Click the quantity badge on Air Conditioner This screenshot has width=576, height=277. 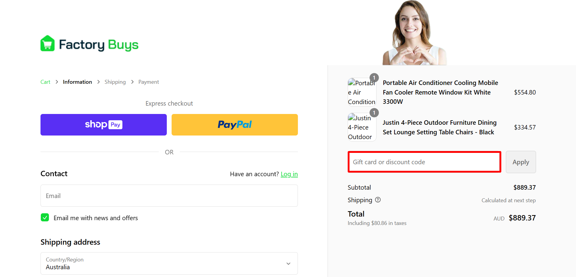click(x=374, y=78)
